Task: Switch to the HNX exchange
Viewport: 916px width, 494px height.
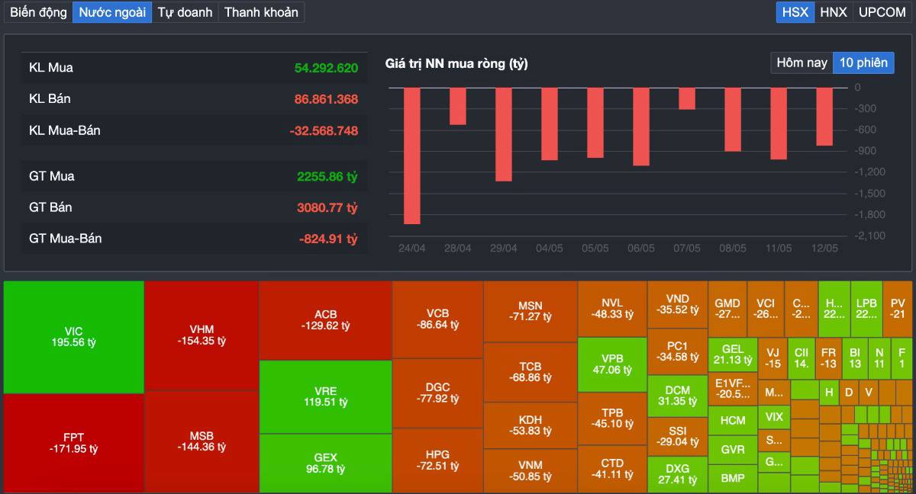Action: (834, 12)
